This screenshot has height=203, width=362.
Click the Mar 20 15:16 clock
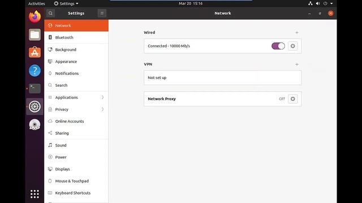click(191, 3)
